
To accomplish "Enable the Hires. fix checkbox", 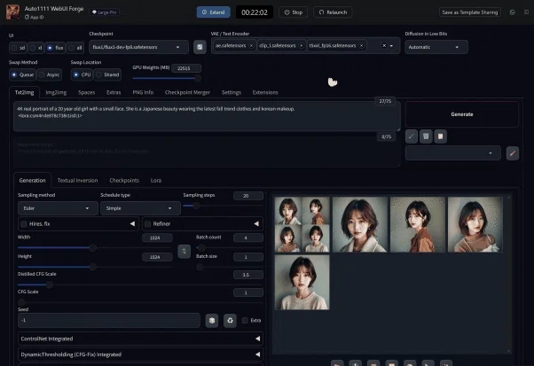I will point(24,224).
